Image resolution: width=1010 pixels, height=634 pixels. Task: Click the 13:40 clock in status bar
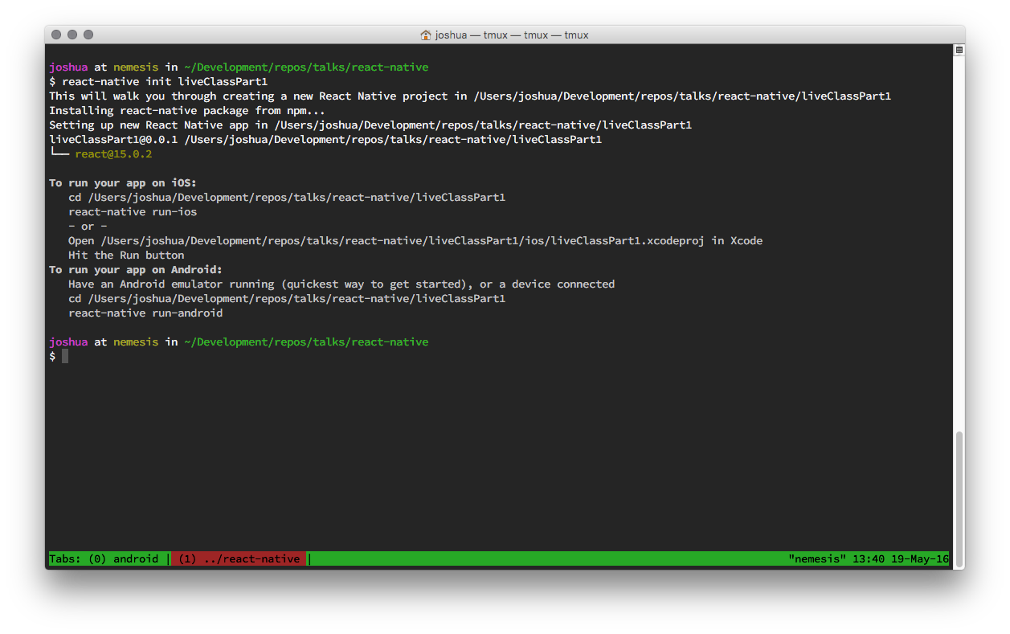coord(869,558)
